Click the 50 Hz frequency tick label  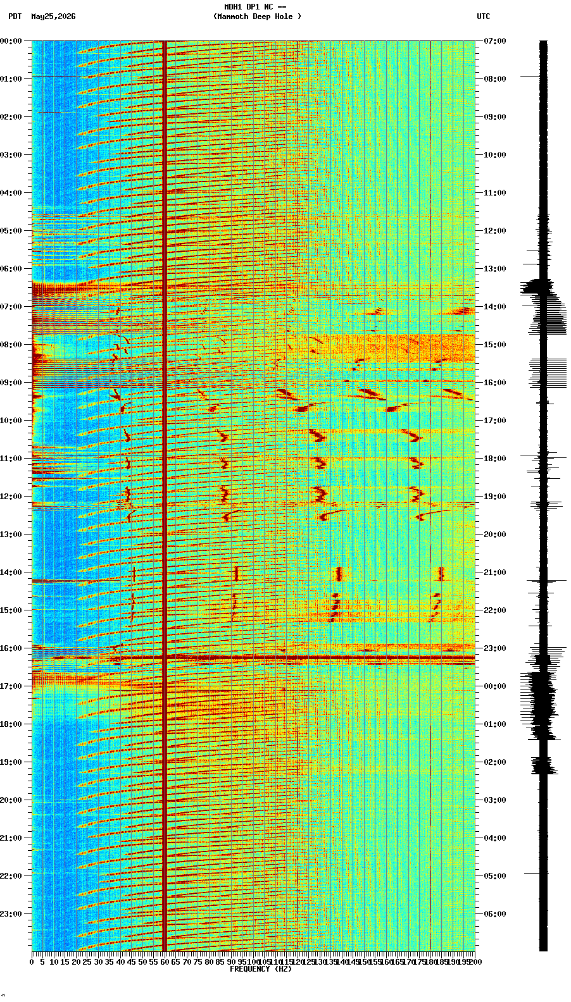(x=142, y=962)
